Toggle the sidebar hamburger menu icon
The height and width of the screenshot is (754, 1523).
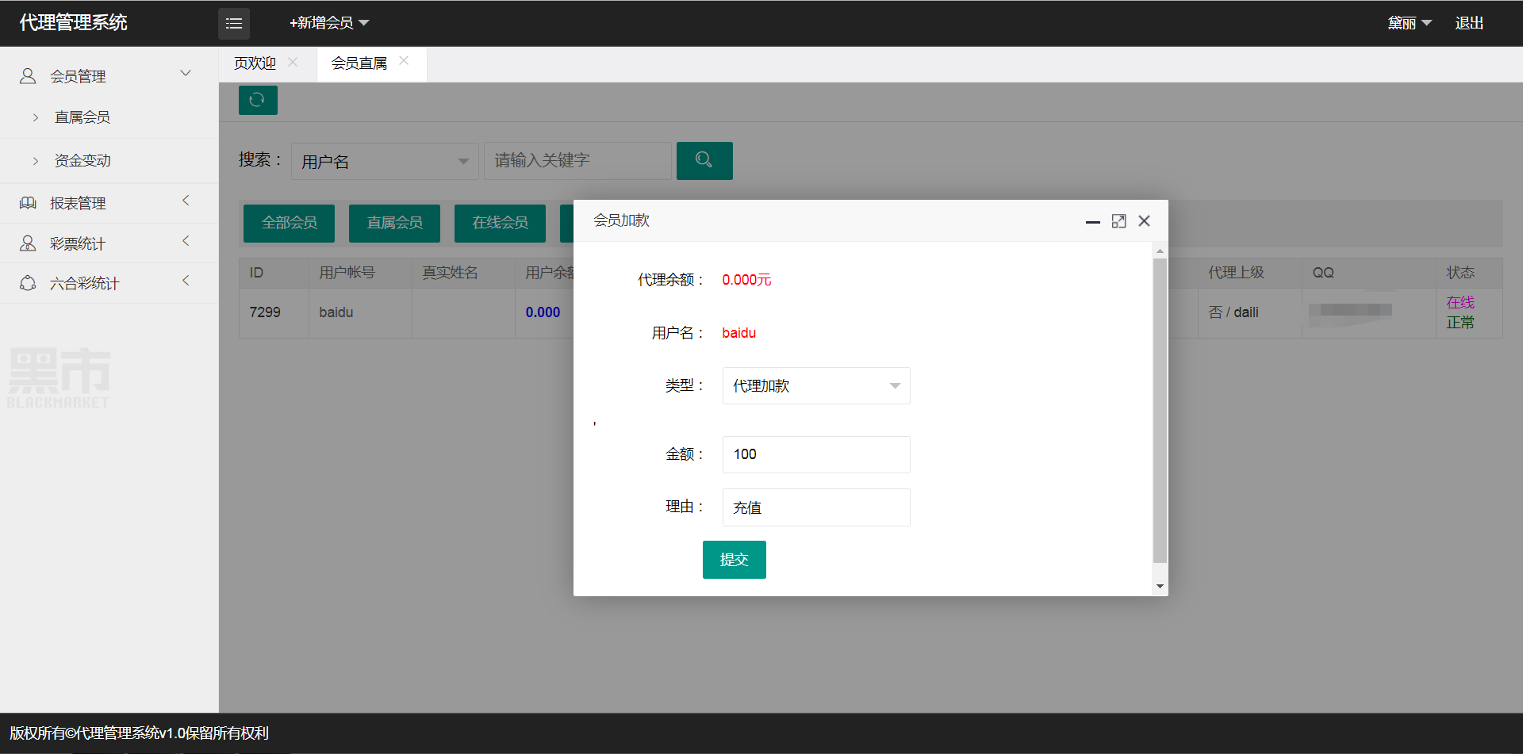[234, 24]
